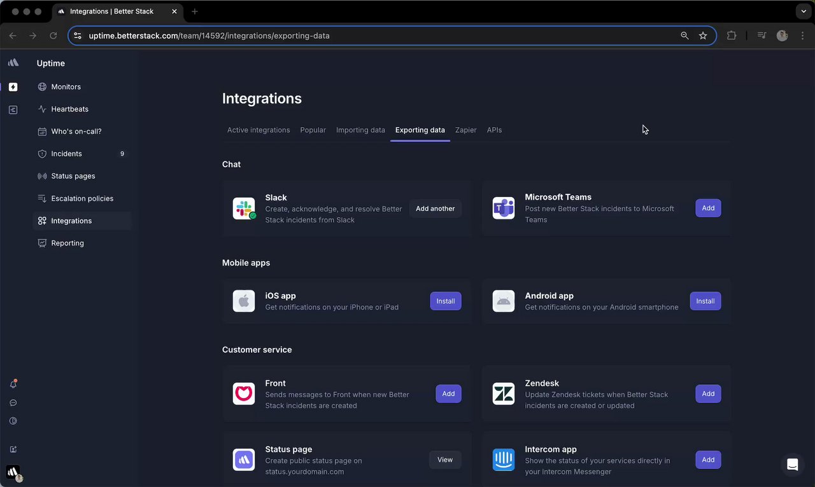Click the calendar icon beside Who's on-call?
The height and width of the screenshot is (487, 815).
point(43,132)
